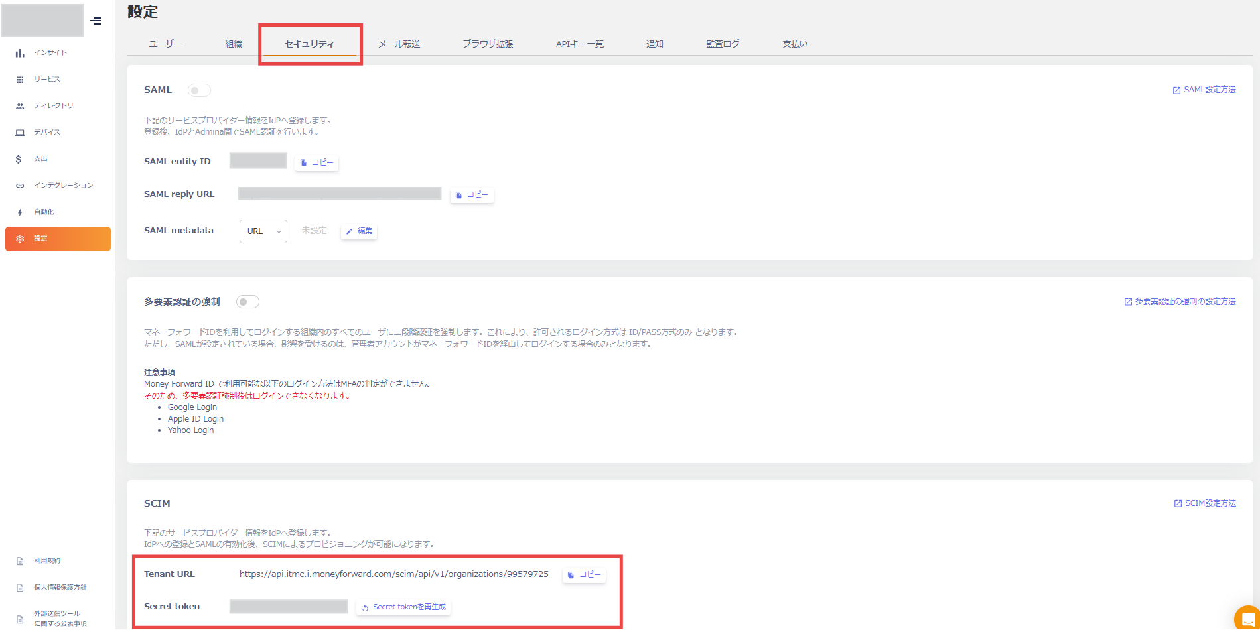
Task: Click the Apple ID Login list item
Action: 196,419
